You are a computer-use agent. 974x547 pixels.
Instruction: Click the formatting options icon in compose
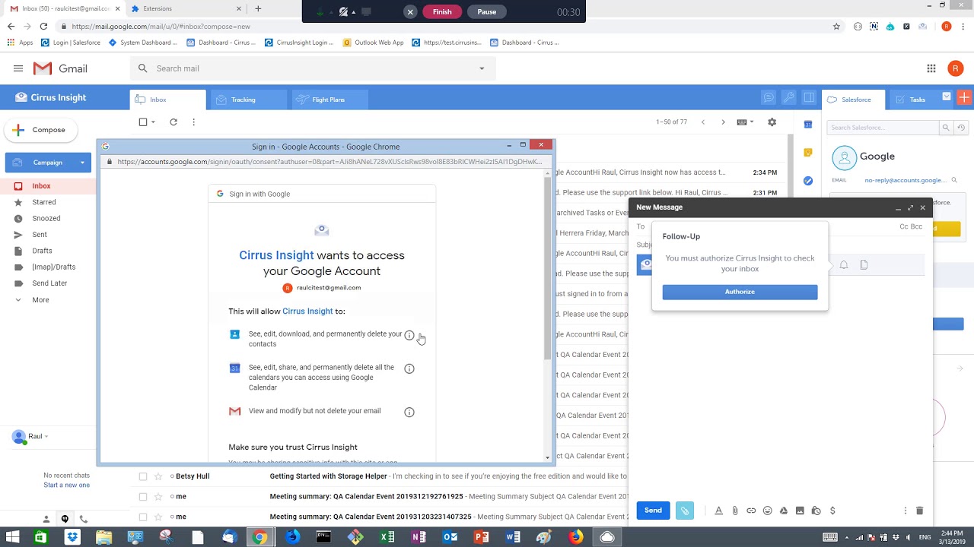tap(718, 511)
